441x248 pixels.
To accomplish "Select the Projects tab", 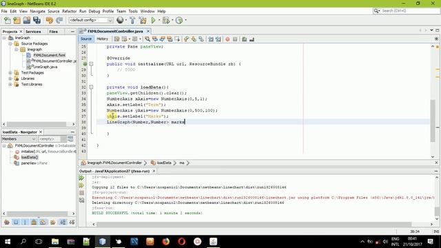I will tap(10, 32).
